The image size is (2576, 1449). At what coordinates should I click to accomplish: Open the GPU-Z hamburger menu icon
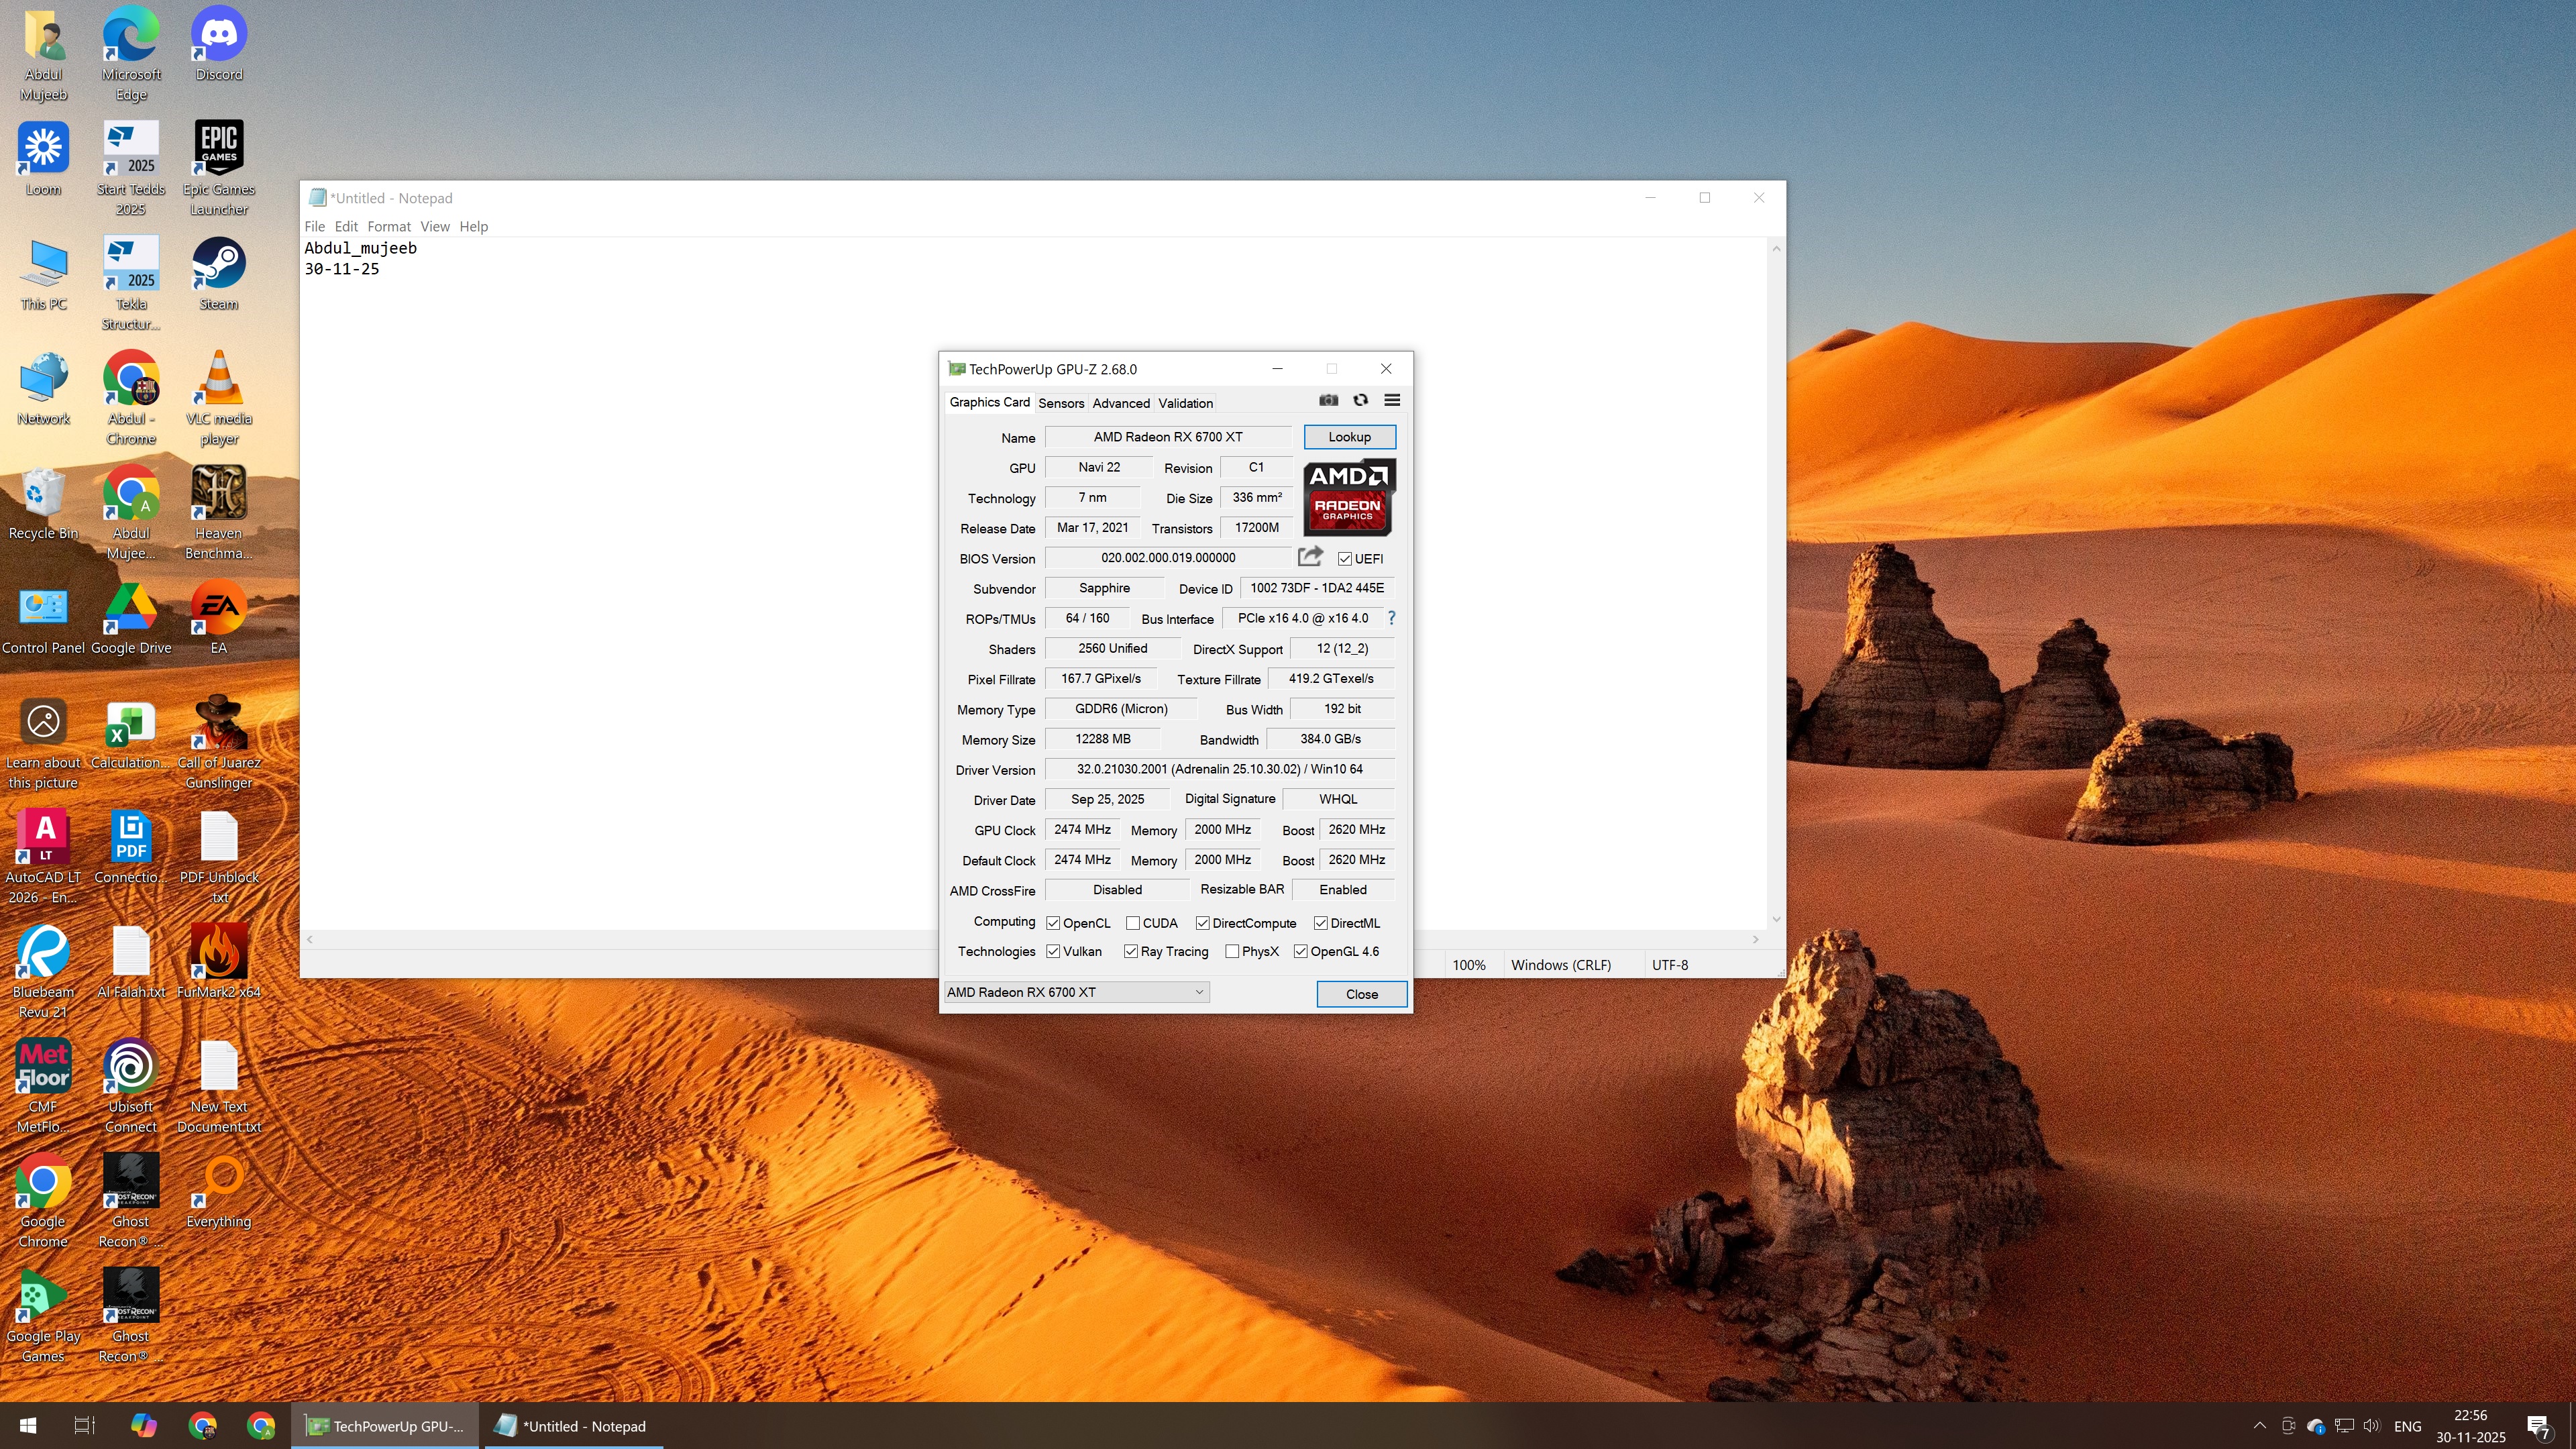click(1392, 400)
